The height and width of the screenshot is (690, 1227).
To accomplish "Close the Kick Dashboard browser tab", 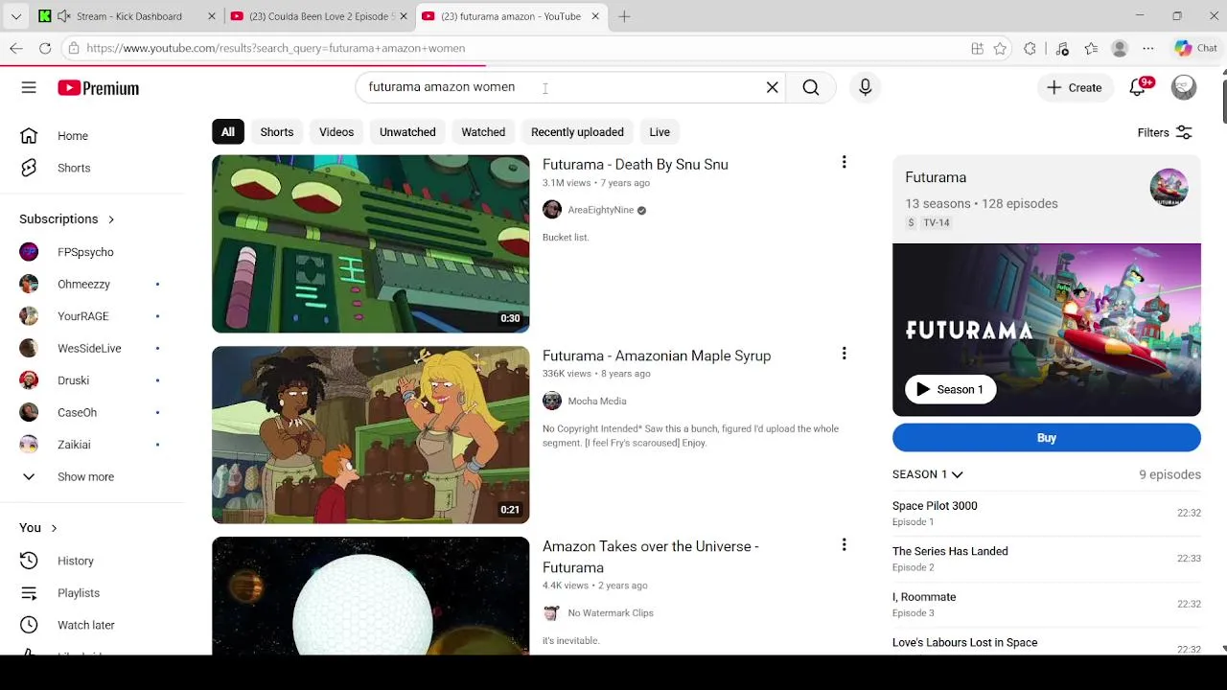I will click(x=212, y=16).
